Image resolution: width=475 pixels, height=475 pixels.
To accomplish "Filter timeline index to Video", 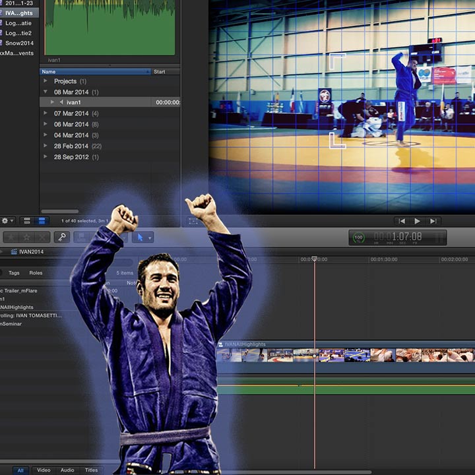I will pyautogui.click(x=44, y=470).
